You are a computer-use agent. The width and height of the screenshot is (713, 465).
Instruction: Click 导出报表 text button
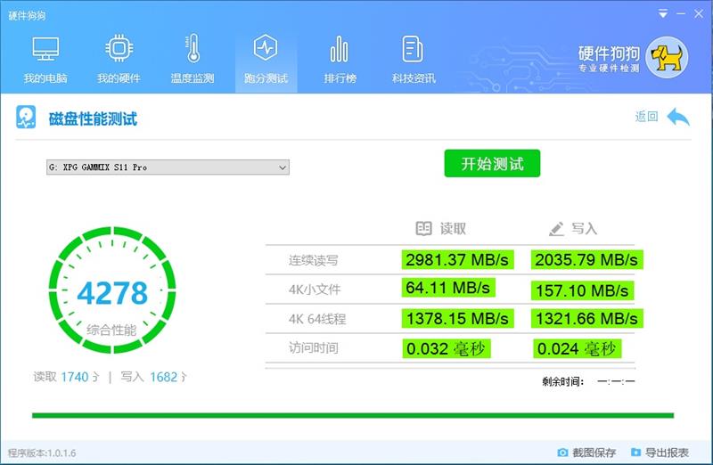tap(667, 453)
